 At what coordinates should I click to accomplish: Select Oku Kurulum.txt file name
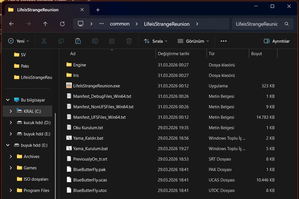[x=88, y=128]
